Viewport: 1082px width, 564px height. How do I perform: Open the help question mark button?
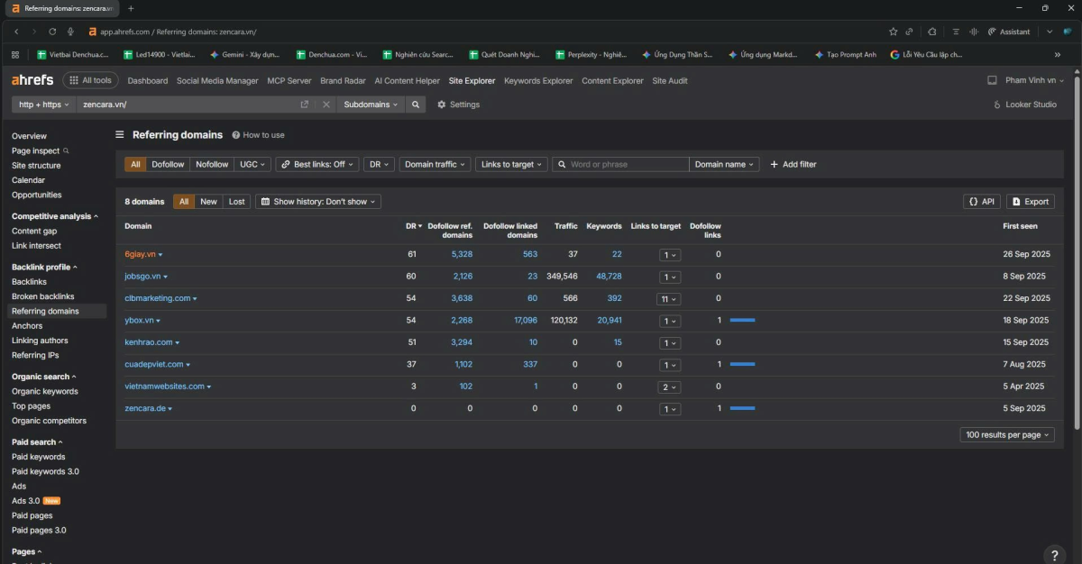click(x=1052, y=554)
